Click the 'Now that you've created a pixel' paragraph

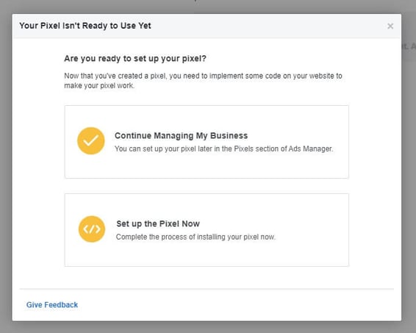[x=203, y=81]
